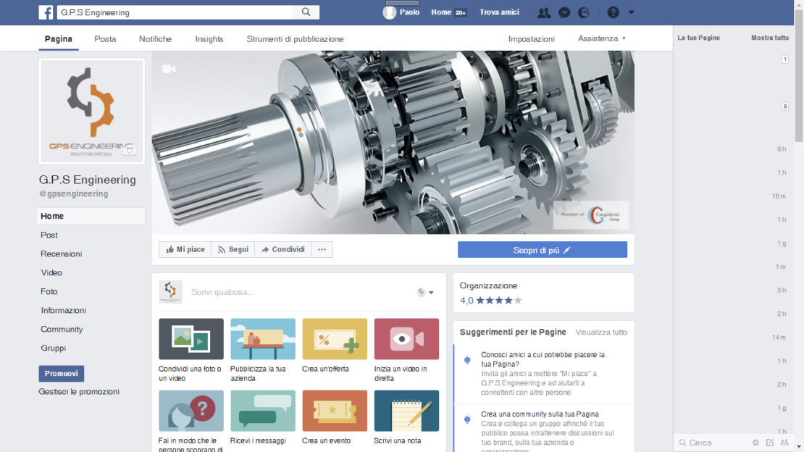804x452 pixels.
Task: Go to Home in top bar
Action: [441, 12]
